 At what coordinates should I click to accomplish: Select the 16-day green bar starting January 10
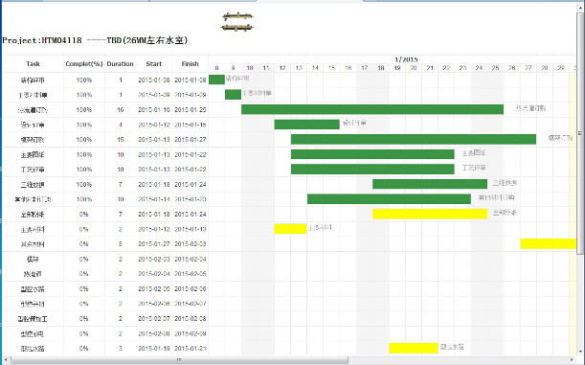point(372,109)
